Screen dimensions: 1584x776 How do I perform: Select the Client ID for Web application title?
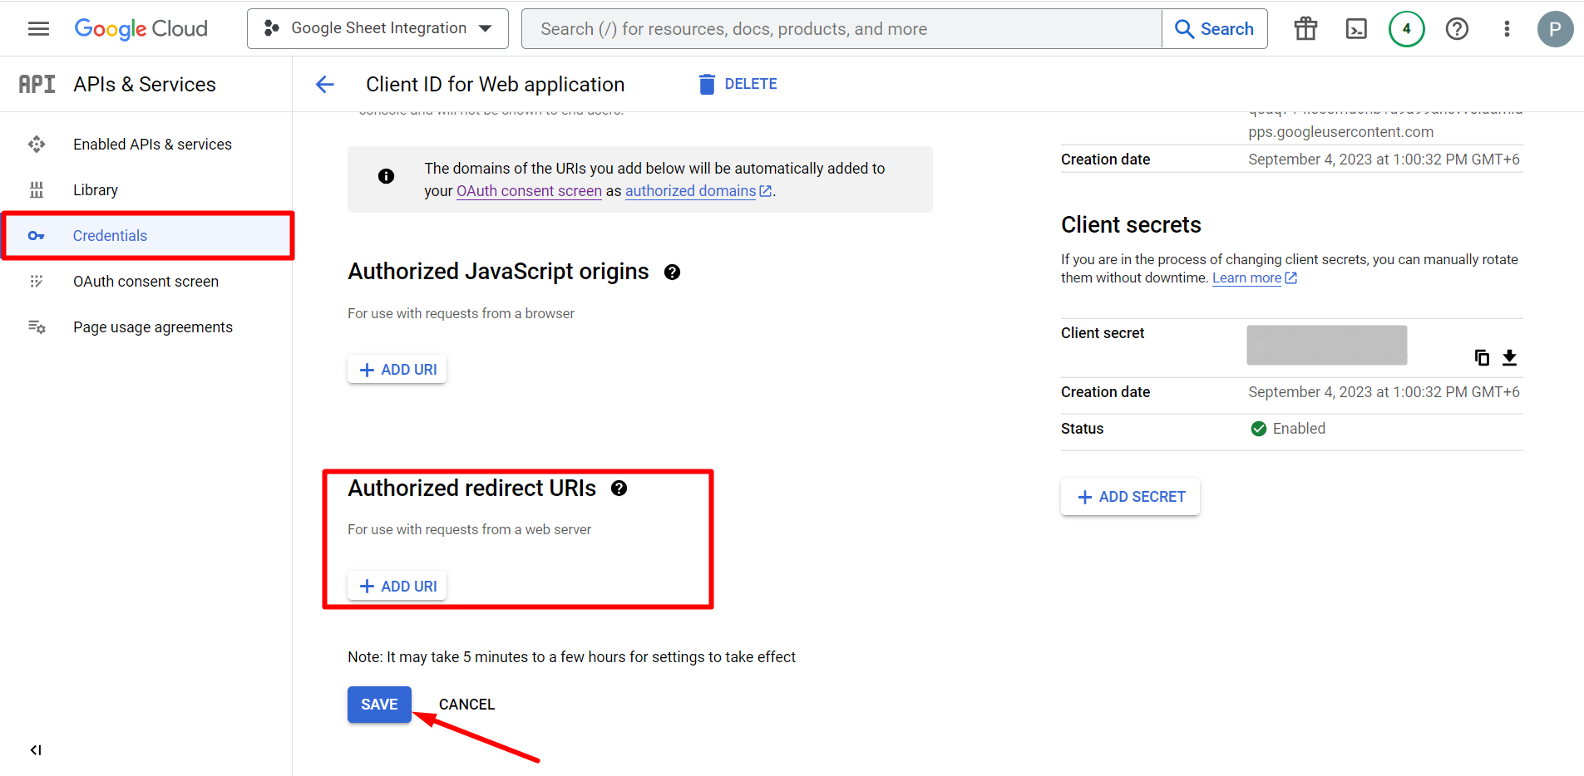click(496, 85)
